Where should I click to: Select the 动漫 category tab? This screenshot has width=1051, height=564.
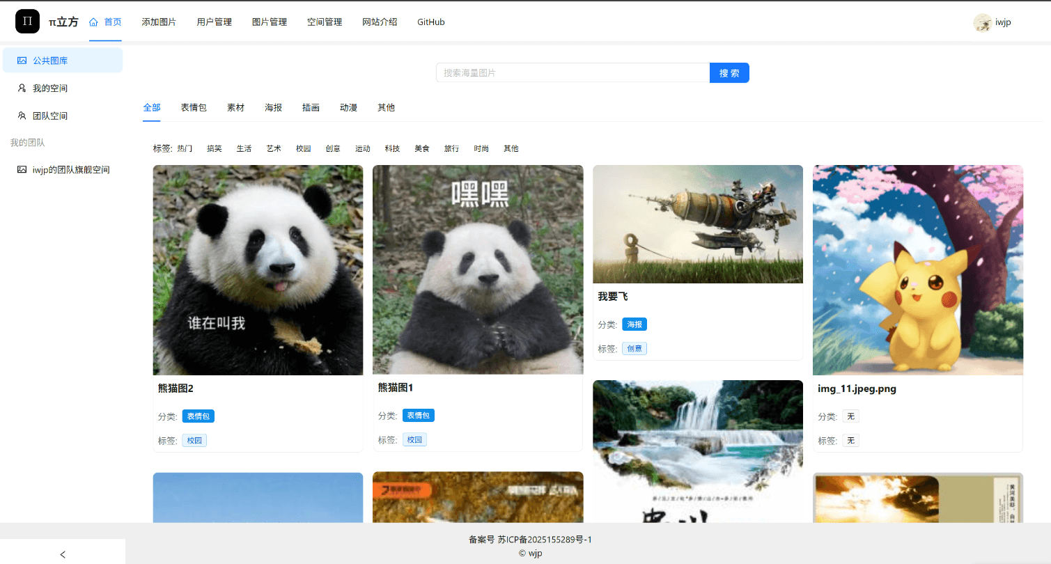point(348,107)
